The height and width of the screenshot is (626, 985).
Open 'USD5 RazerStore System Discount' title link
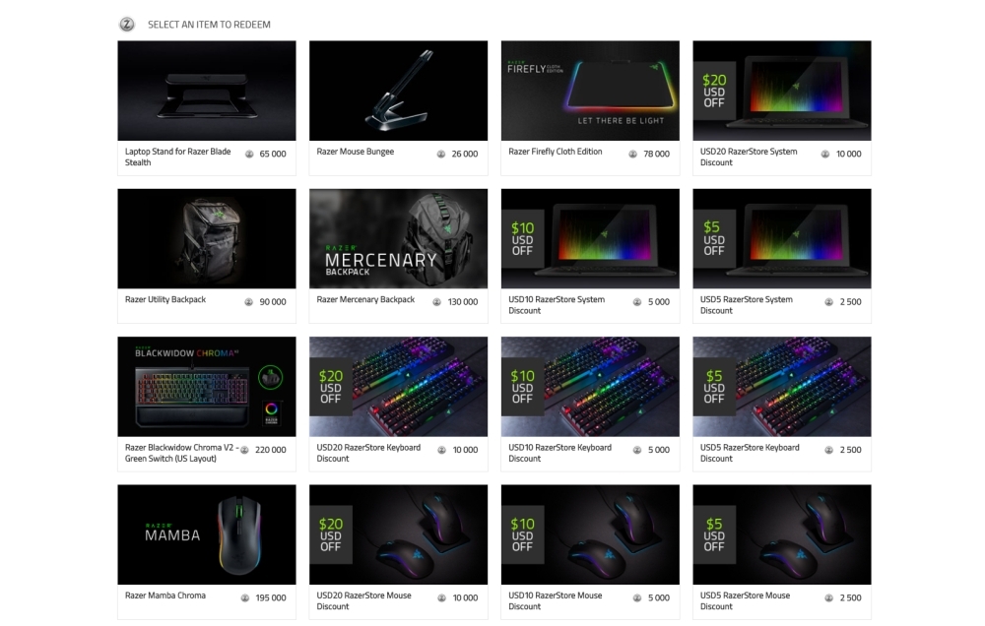747,305
